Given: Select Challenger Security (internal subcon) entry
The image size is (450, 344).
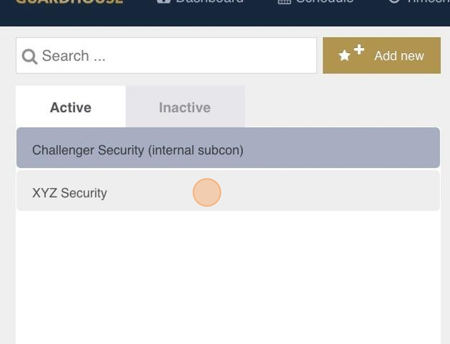Looking at the screenshot, I should pyautogui.click(x=228, y=148).
